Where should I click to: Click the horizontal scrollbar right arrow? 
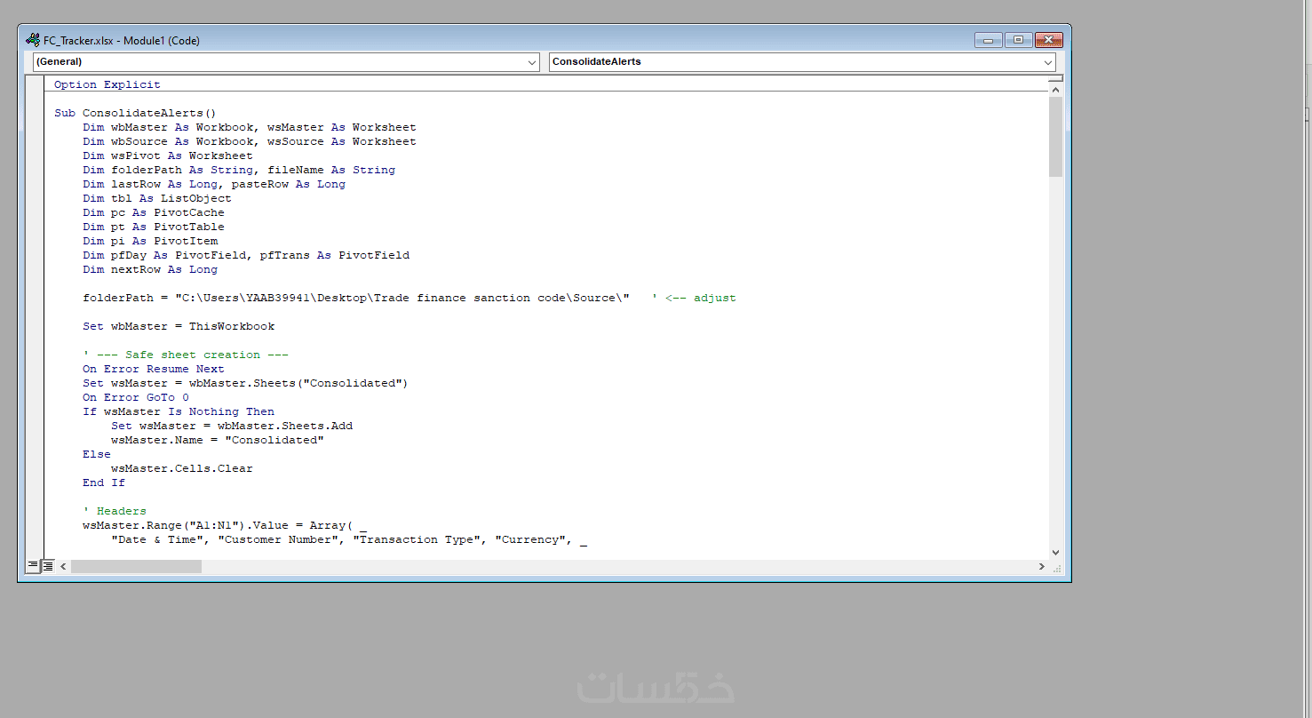(x=1042, y=566)
